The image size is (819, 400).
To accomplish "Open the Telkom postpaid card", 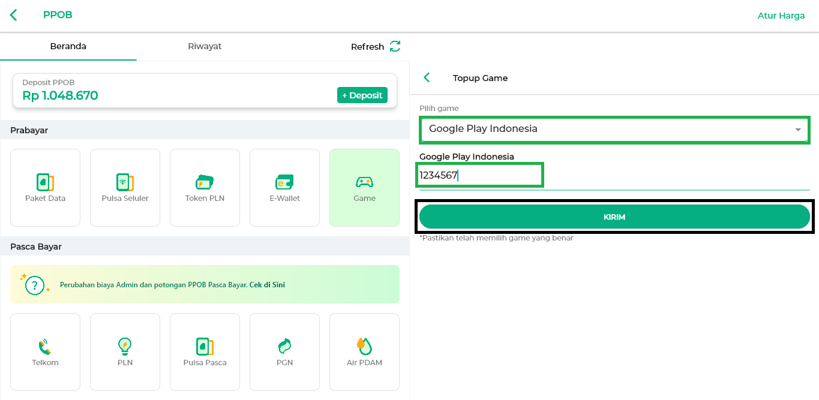I will tap(45, 352).
